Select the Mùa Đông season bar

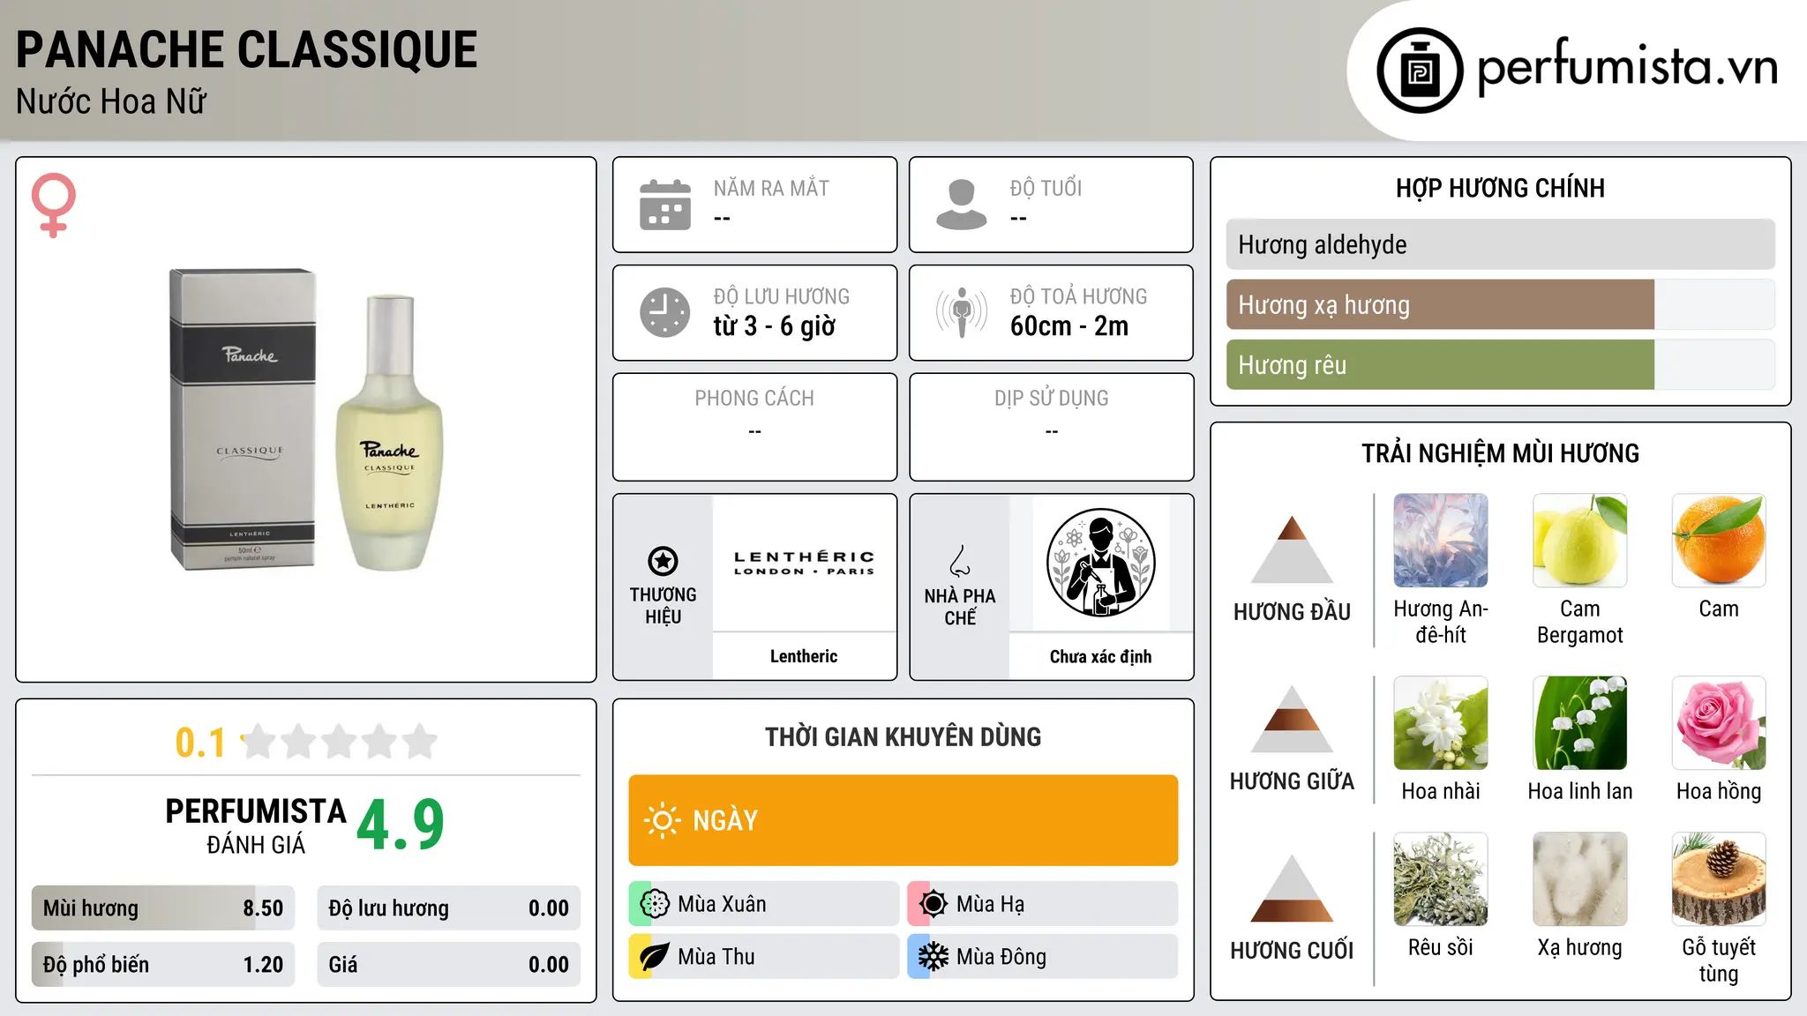click(x=1043, y=957)
